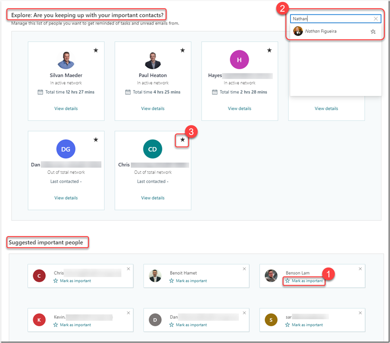View details on Chris CD card
390x343 pixels.
153,198
